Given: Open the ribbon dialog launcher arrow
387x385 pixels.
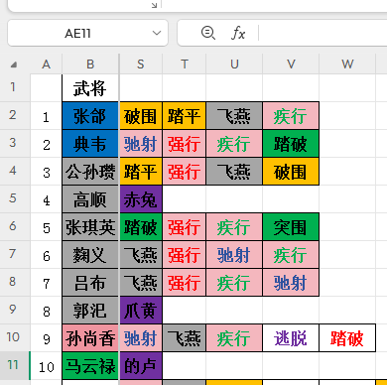Looking at the screenshot, I should pyautogui.click(x=154, y=5).
